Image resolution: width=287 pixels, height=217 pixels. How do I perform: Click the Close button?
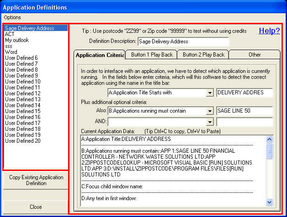point(36,207)
